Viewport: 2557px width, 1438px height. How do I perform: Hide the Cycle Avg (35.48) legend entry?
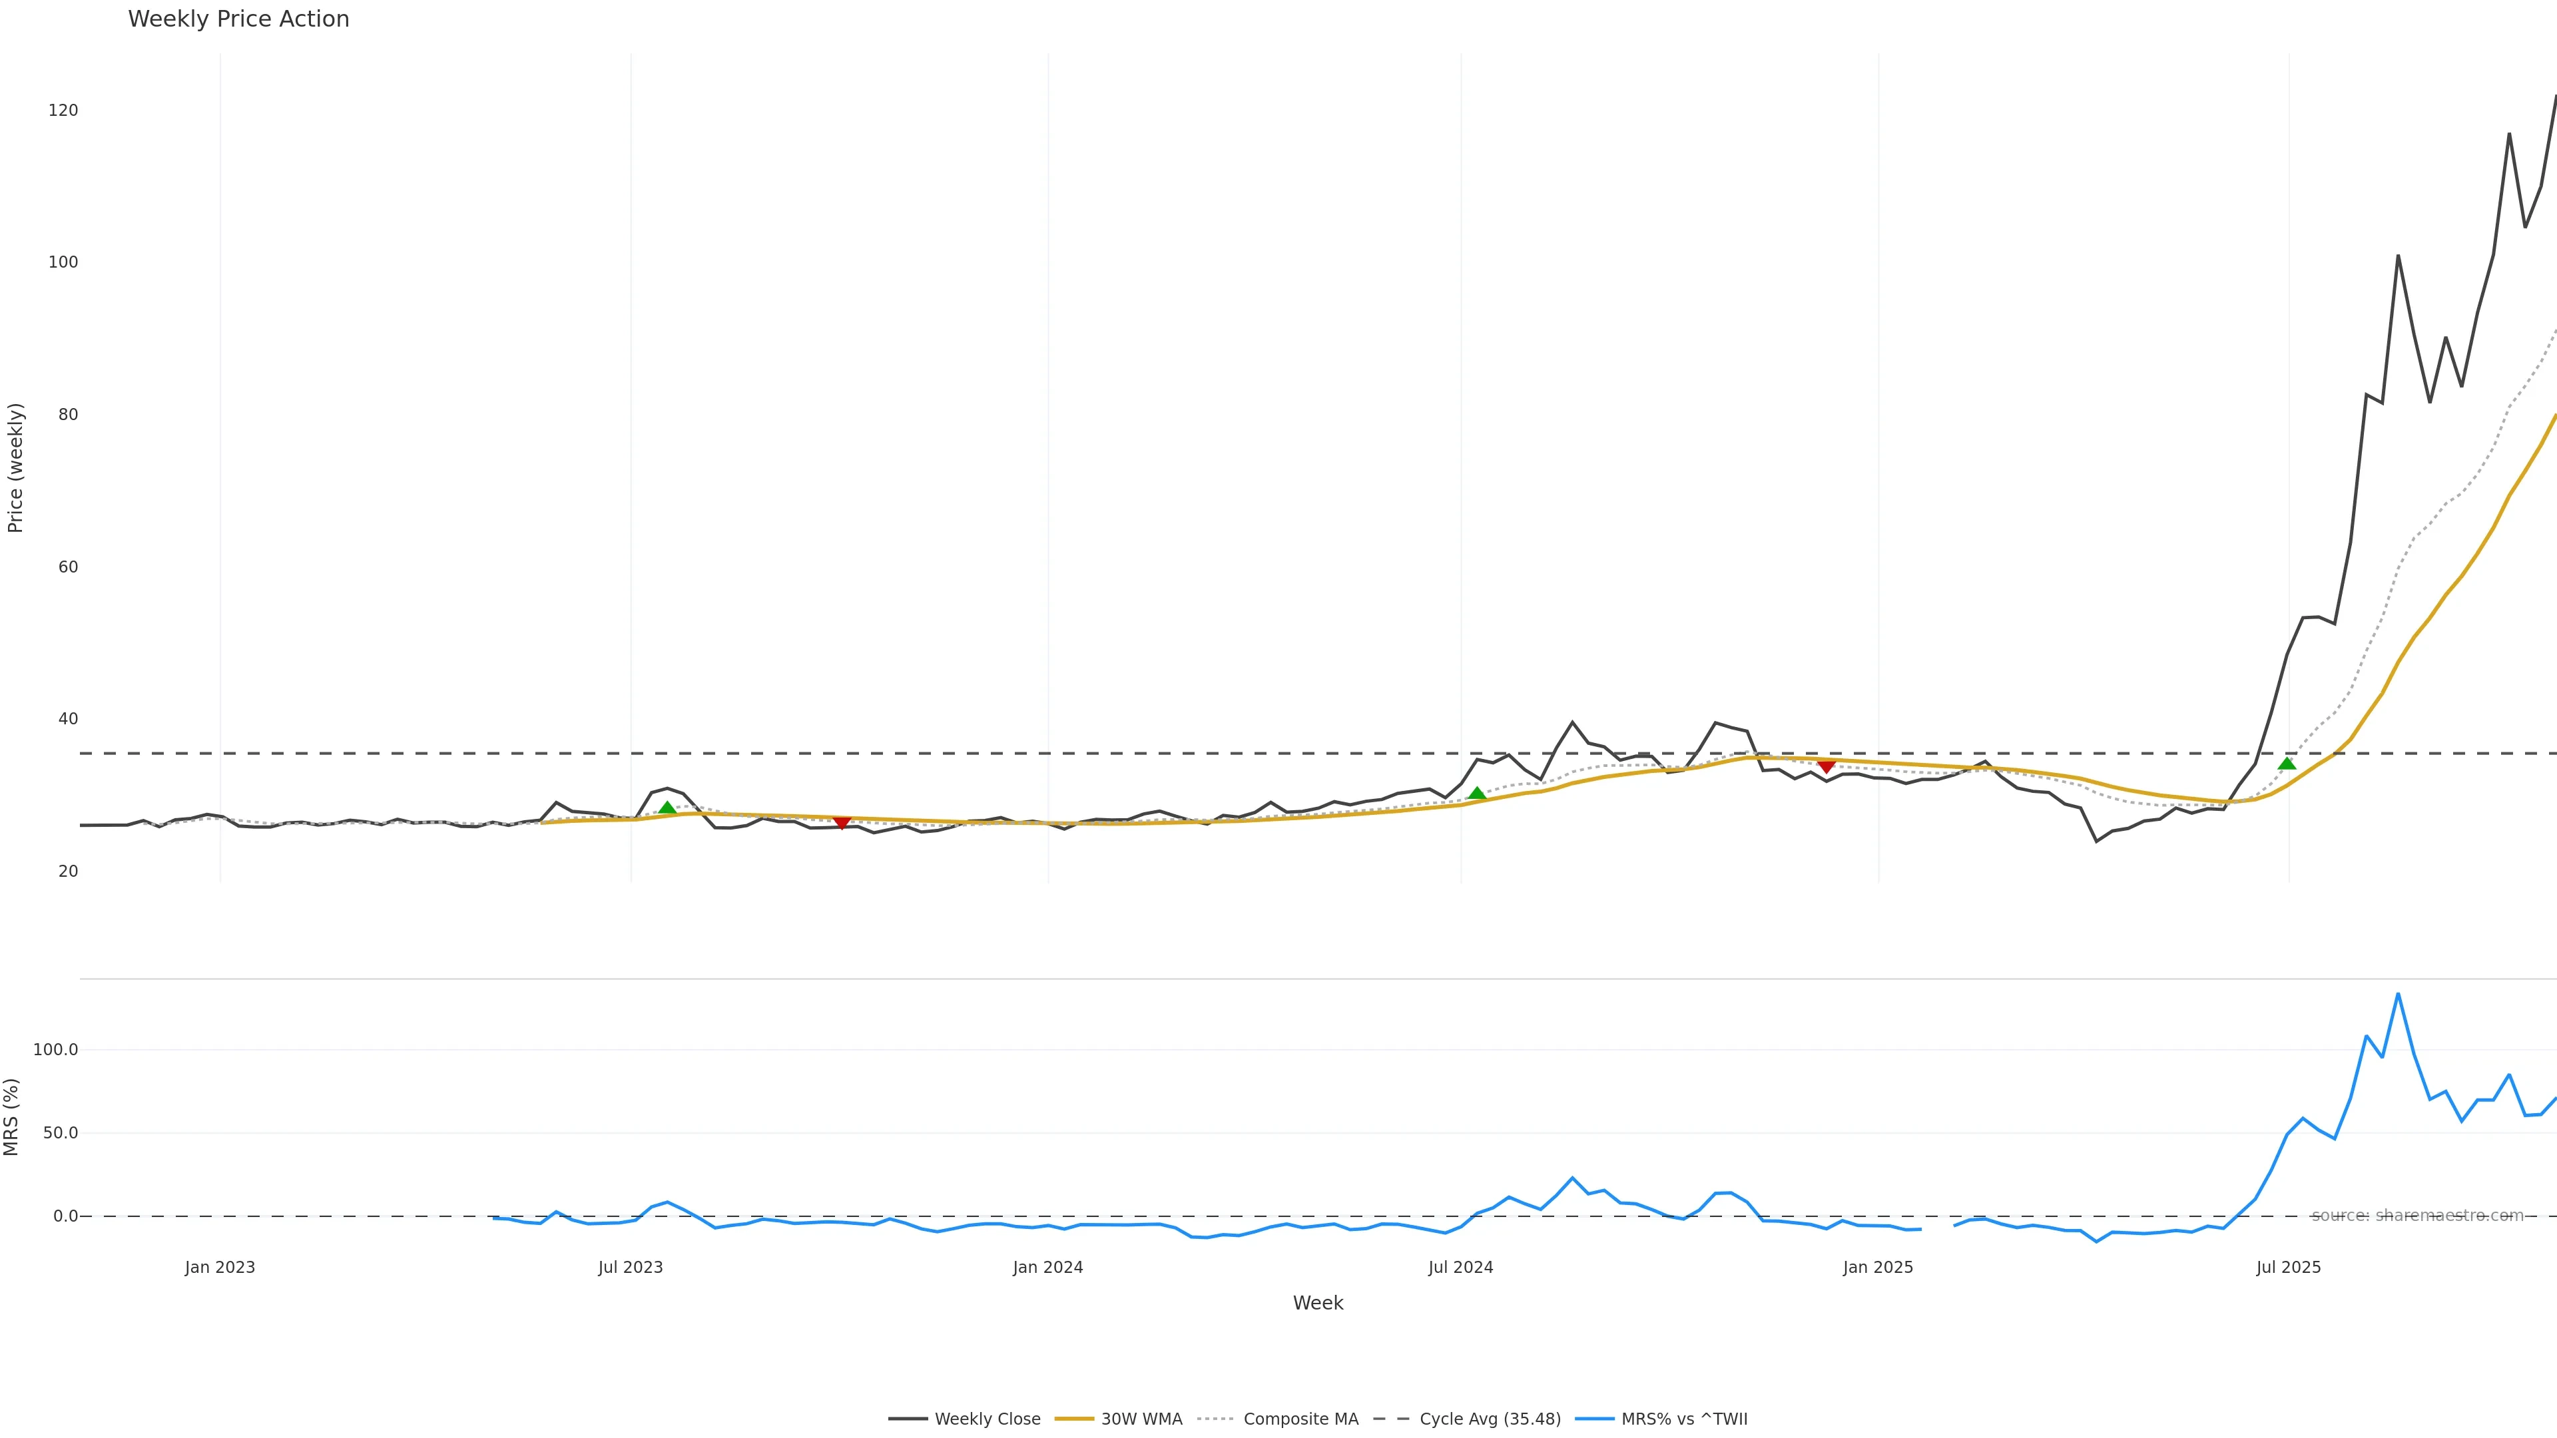pyautogui.click(x=1490, y=1419)
